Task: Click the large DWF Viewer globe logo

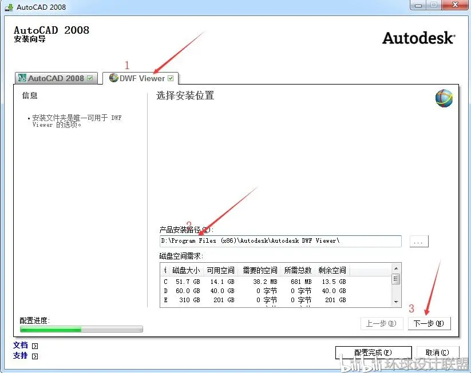Action: coord(444,98)
